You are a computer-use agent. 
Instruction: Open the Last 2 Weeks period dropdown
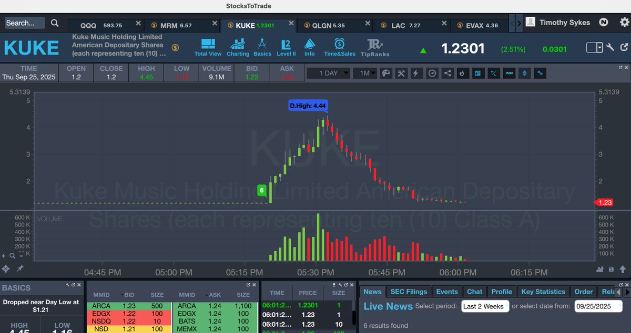484,305
